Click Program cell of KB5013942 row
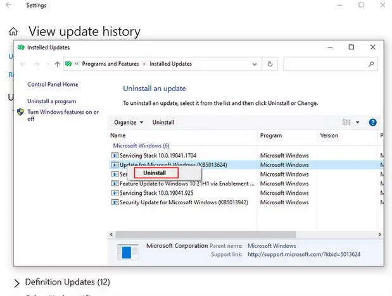Screen dimensions: 392x296 pos(284,202)
